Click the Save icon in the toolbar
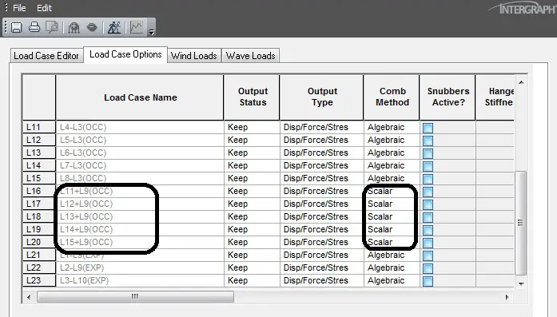Viewport: 557px width, 317px height. [x=16, y=28]
